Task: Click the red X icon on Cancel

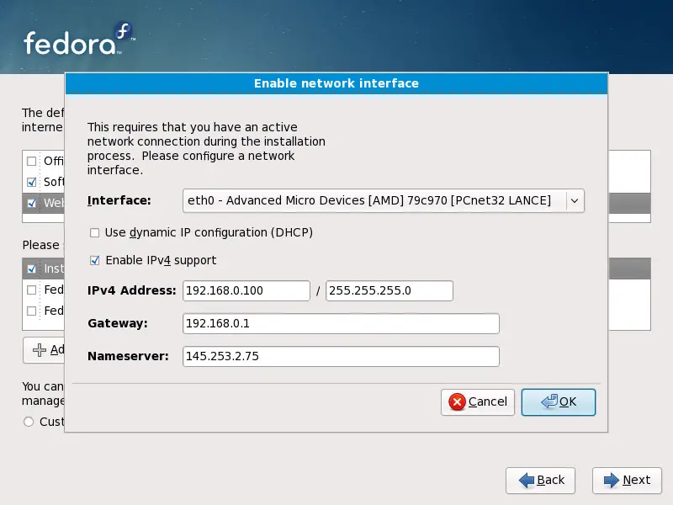Action: (457, 402)
